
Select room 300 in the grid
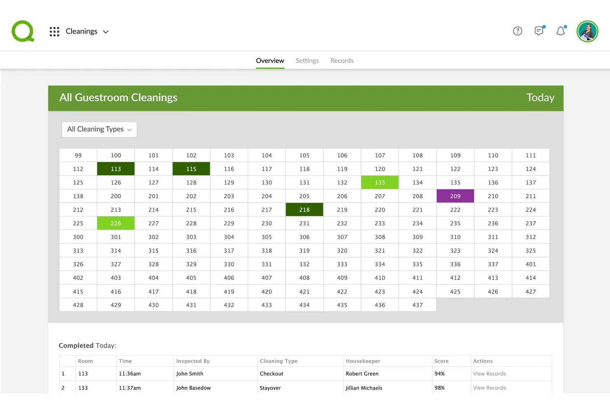[78, 237]
